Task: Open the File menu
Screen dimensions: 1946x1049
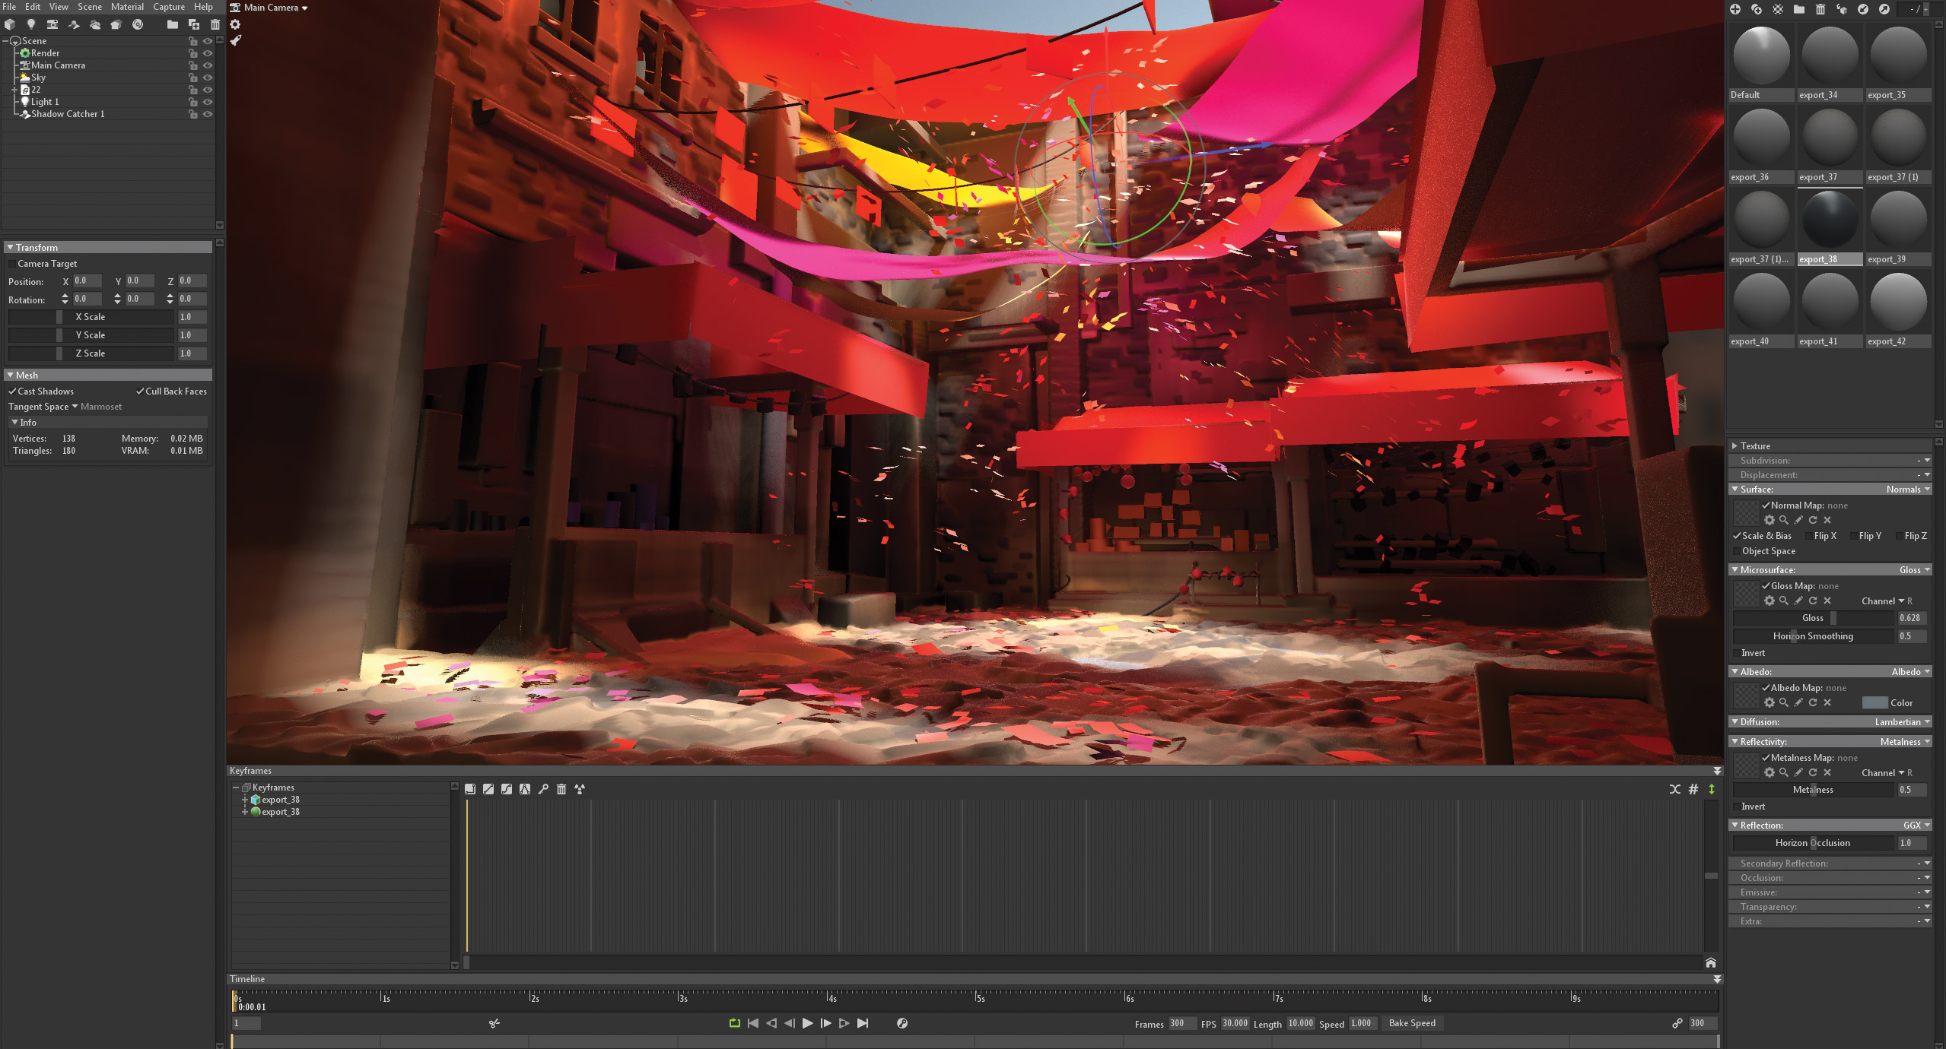Action: tap(9, 7)
